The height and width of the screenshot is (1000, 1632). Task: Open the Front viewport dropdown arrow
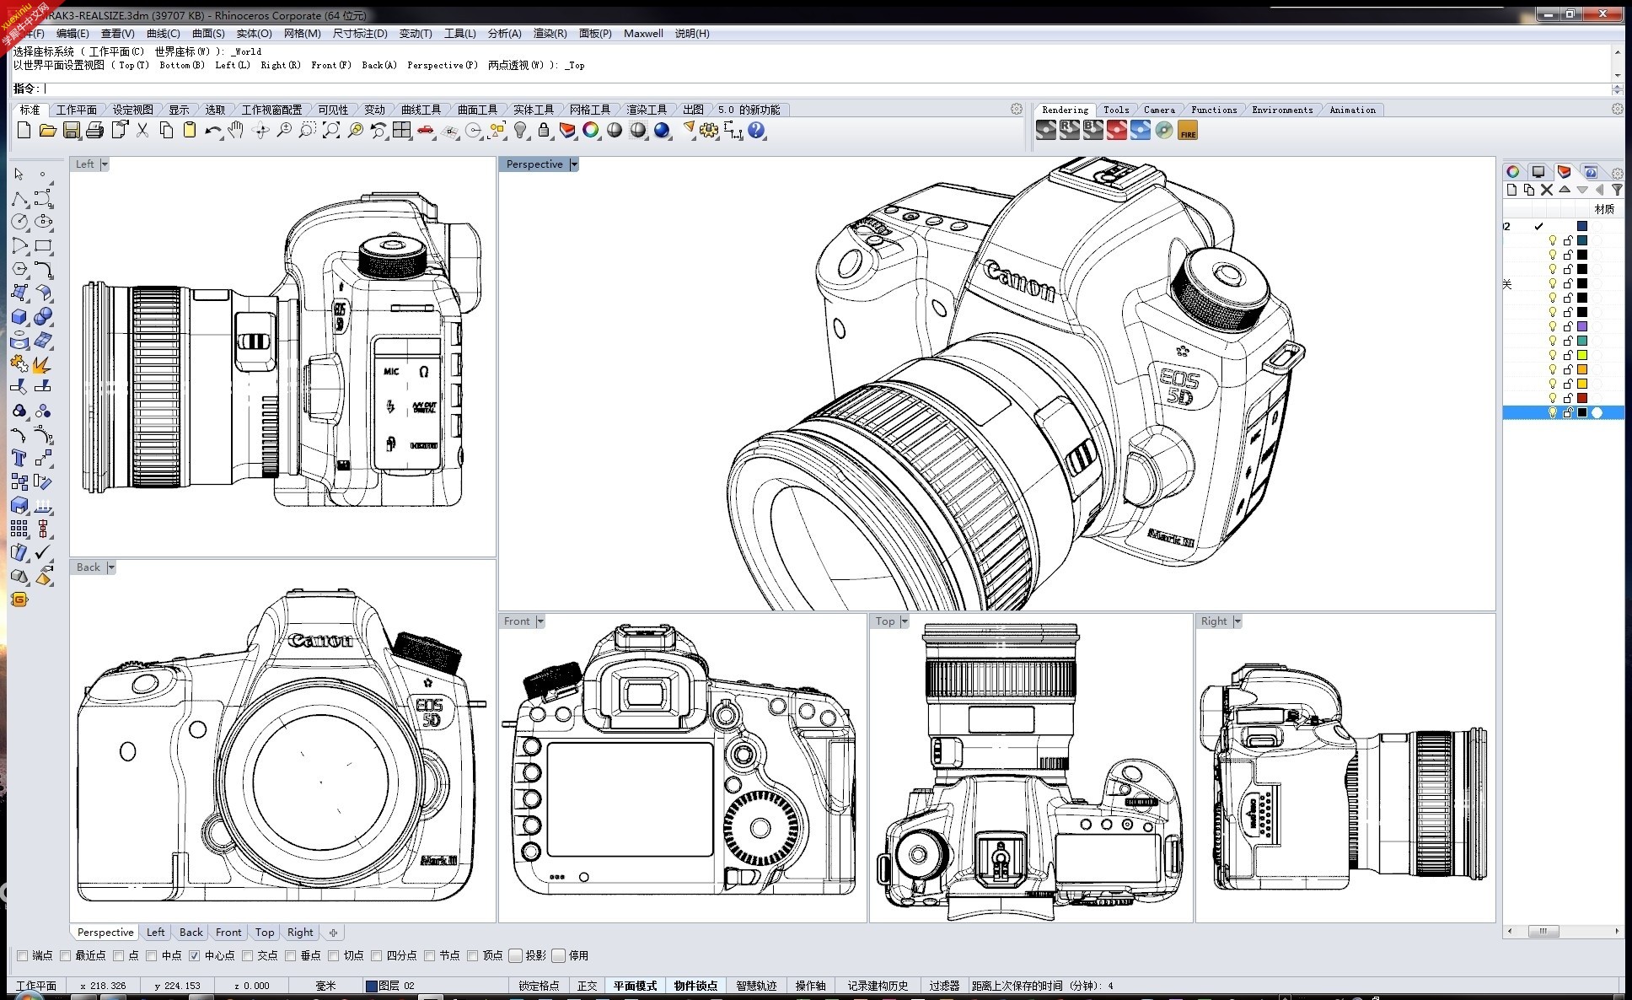pos(540,621)
